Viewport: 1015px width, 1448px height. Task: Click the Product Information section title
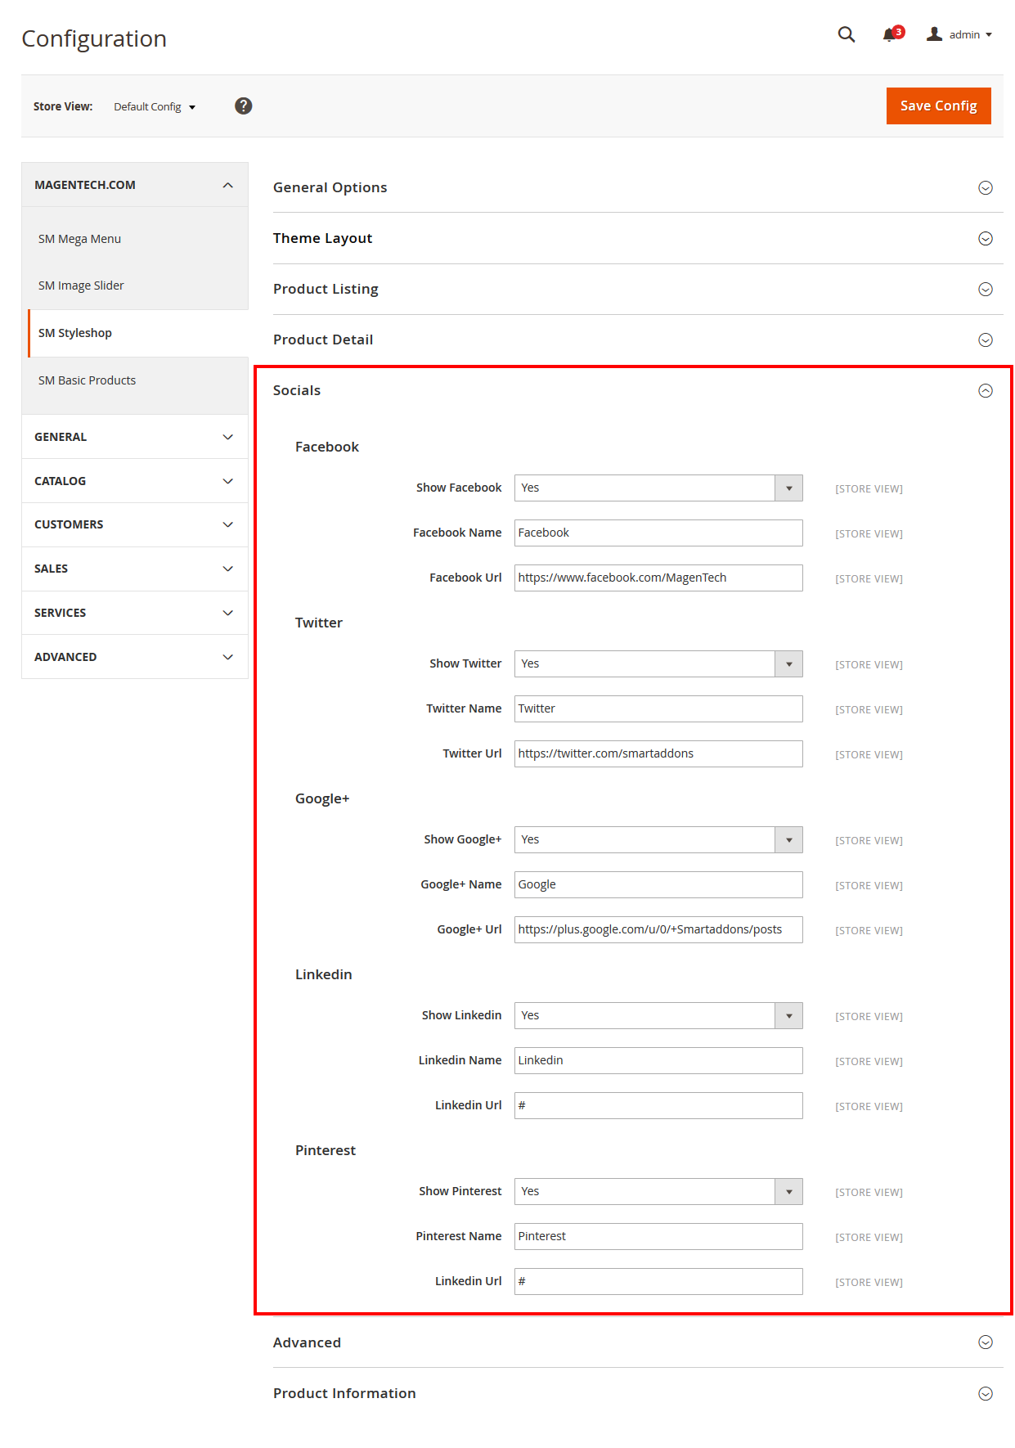(x=344, y=1393)
